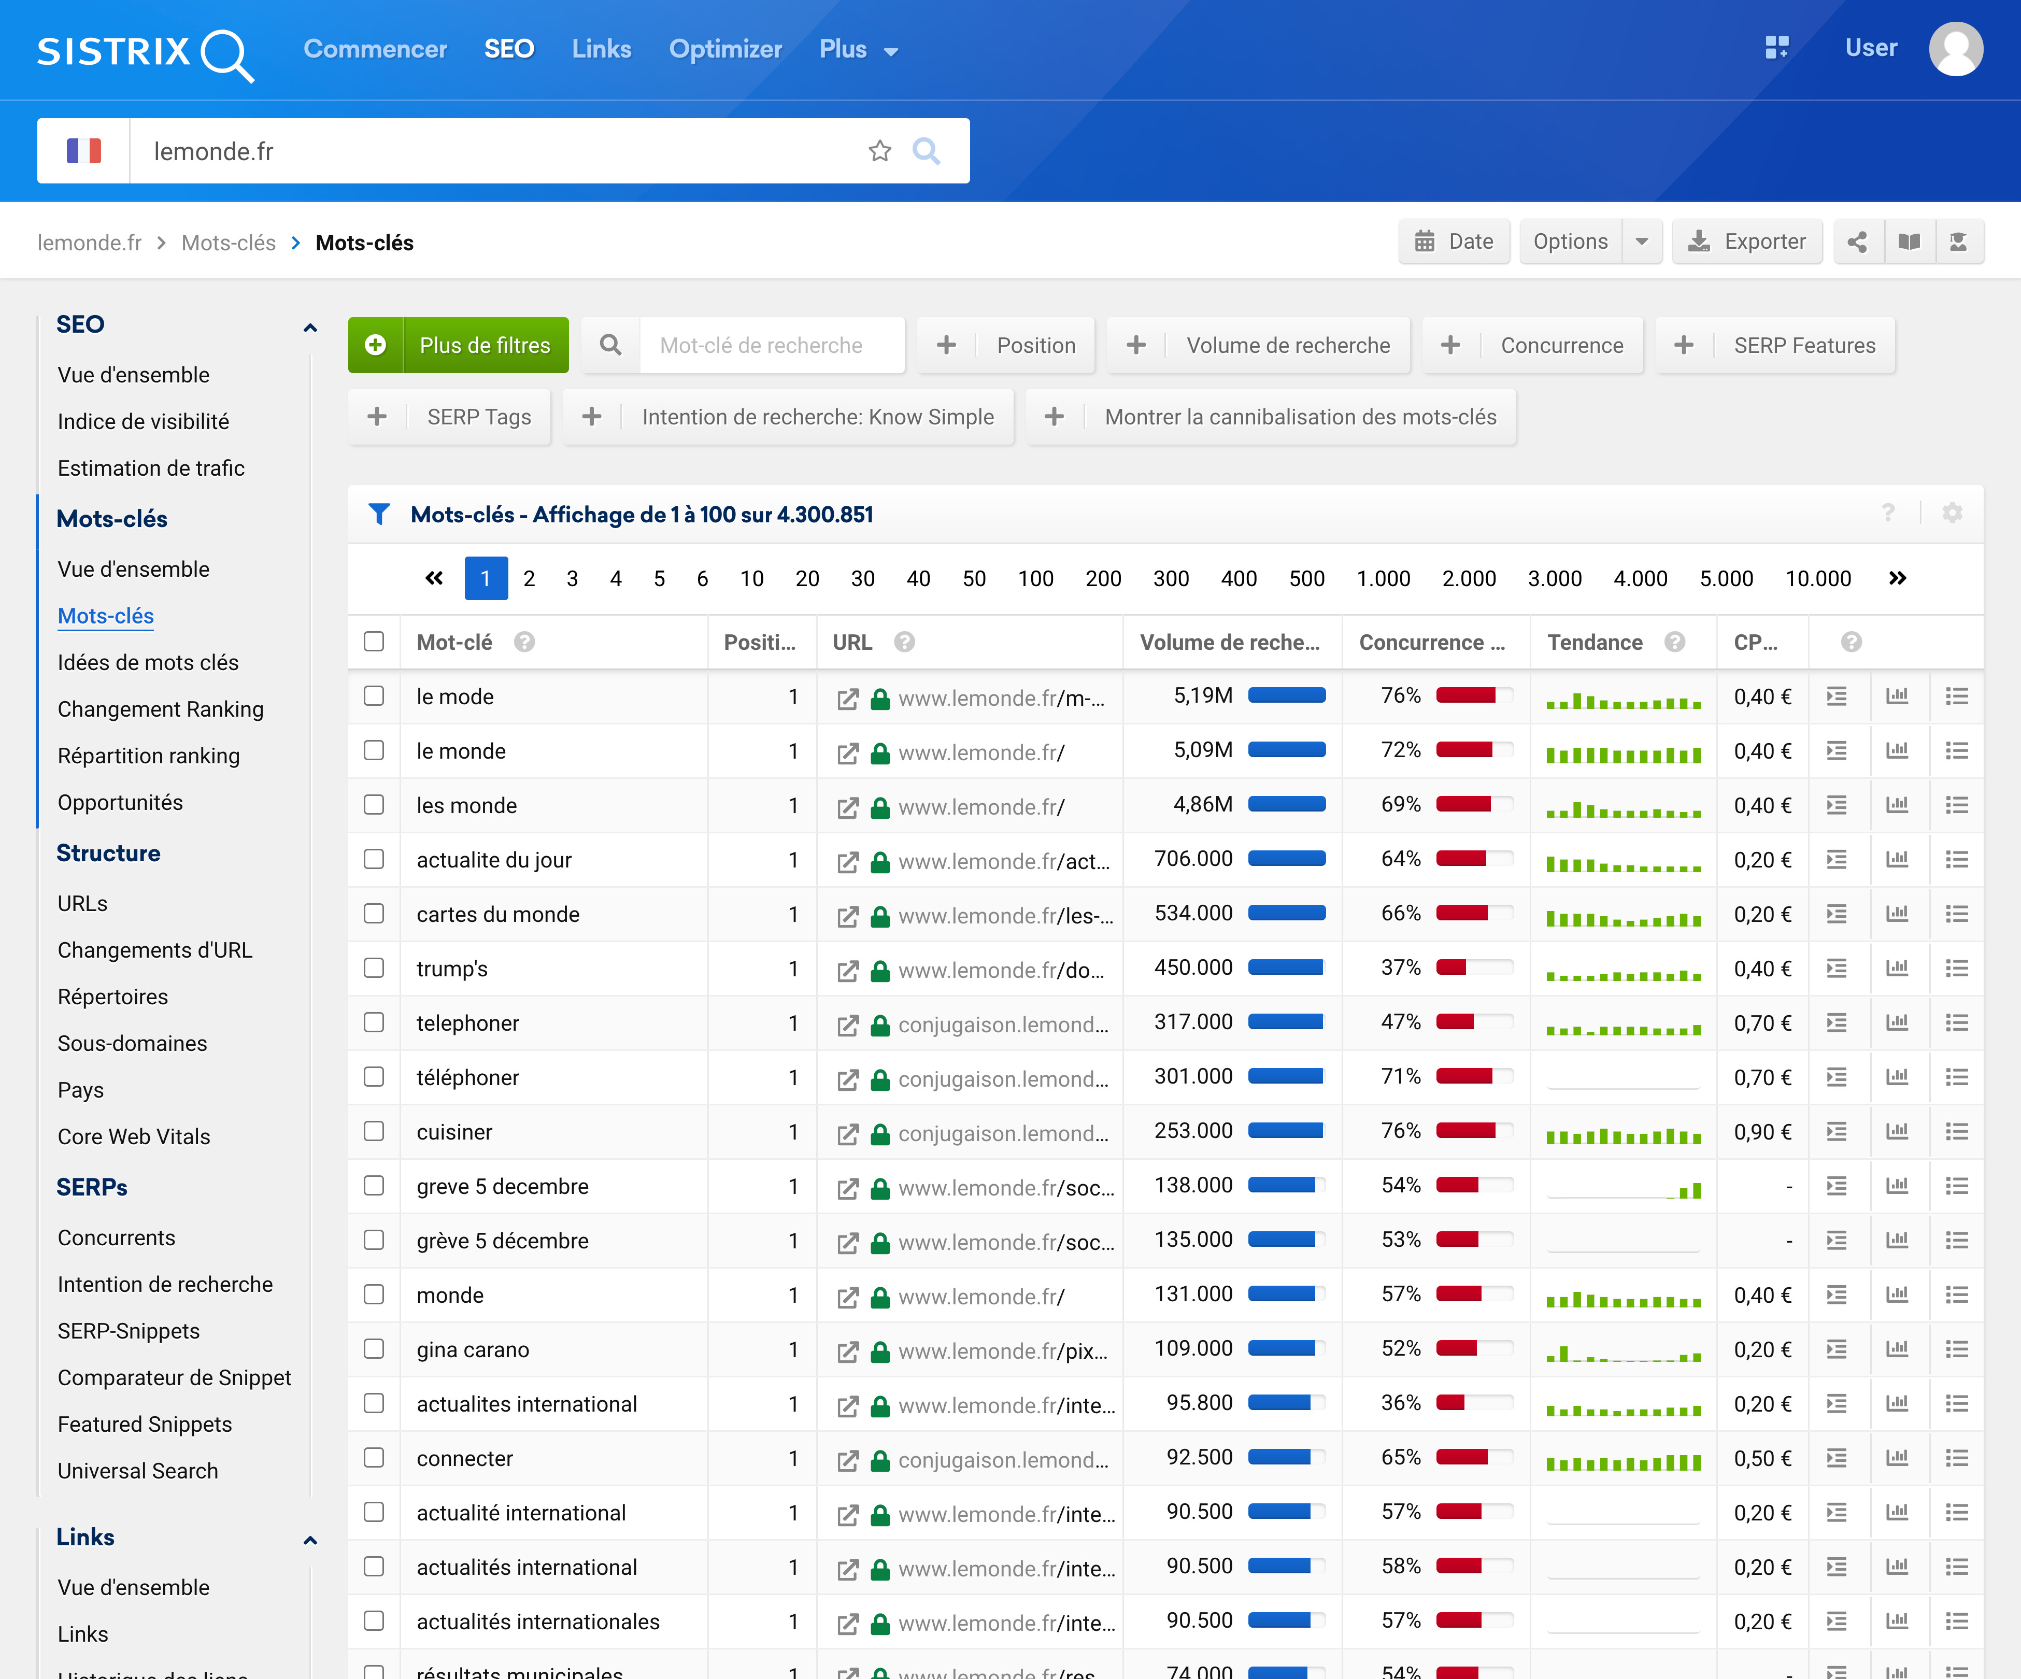The height and width of the screenshot is (1679, 2021).
Task: Open the book handbook icon
Action: coord(1909,241)
